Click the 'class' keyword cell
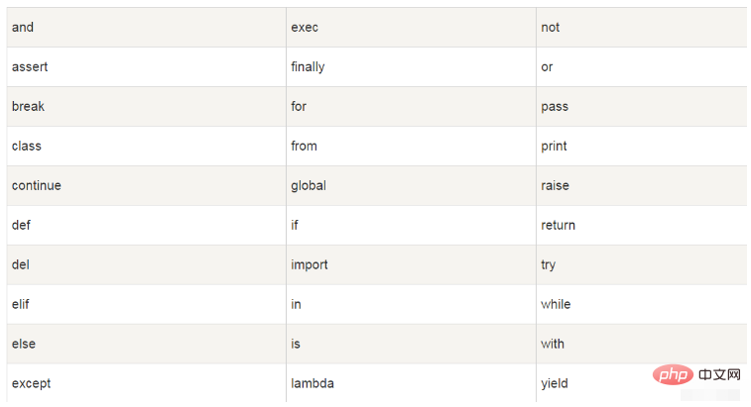Viewport: 751px width, 407px height. coord(147,147)
